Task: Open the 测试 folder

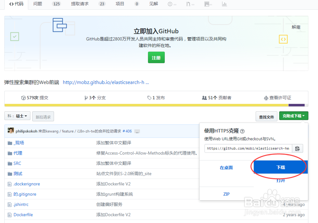Action: pos(18,174)
